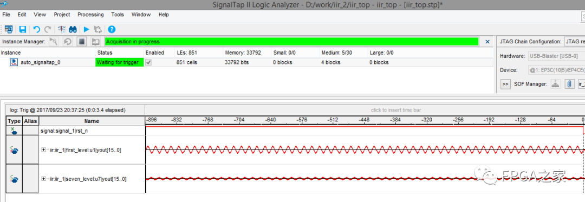Click the paperclip attach SOF file icon

569,84
